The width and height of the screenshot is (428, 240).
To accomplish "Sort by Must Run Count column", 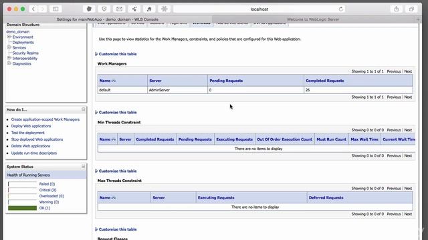I will tap(332, 139).
